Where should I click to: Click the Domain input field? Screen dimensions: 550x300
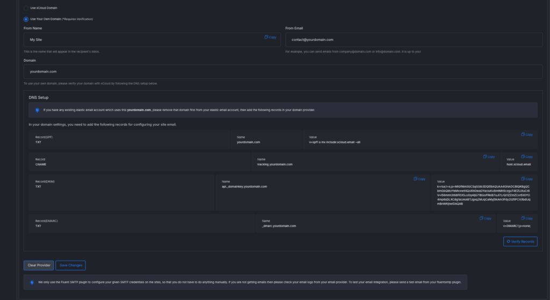(279, 71)
